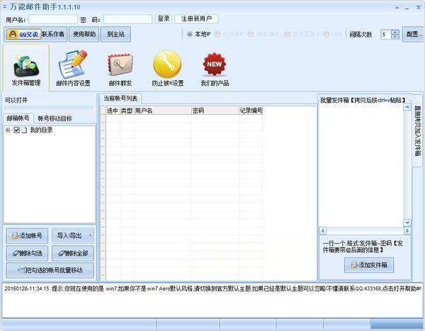Sort by 类型 column header
The image size is (425, 331).
127,111
